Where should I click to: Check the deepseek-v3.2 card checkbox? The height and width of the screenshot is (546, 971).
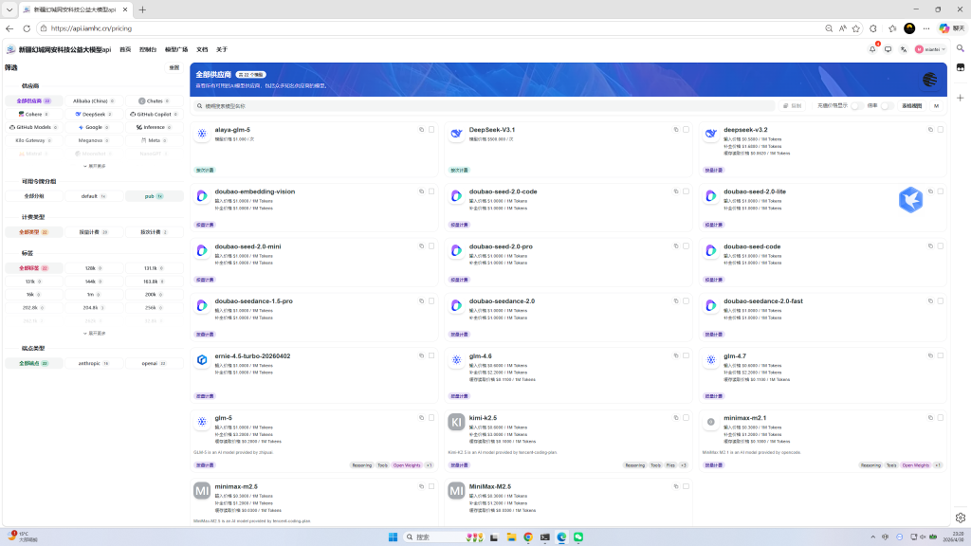click(941, 130)
